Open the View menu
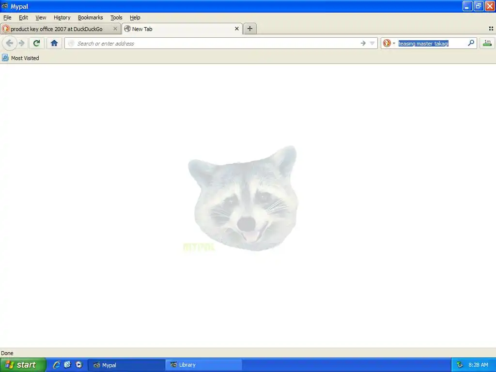Screen dimensions: 496x372 [41, 18]
